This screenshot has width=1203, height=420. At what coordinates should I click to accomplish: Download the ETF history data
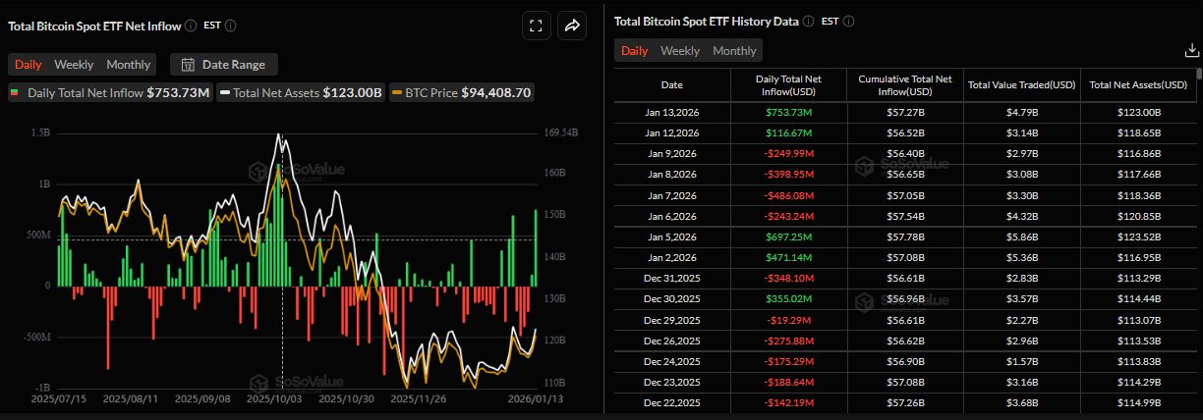[x=1192, y=50]
